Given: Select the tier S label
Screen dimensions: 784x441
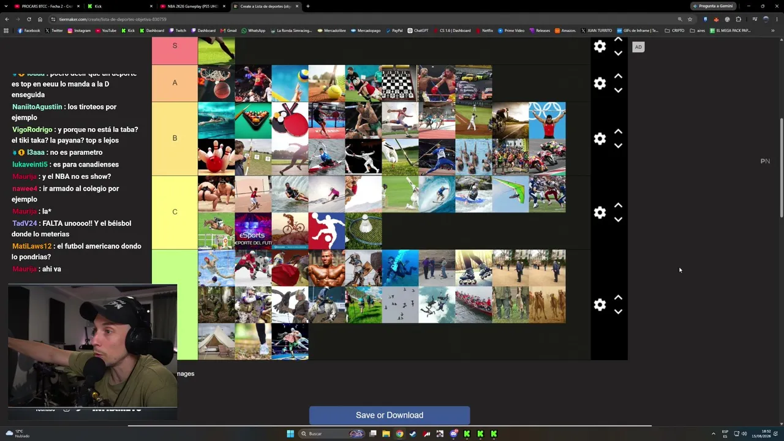Looking at the screenshot, I should pos(175,51).
